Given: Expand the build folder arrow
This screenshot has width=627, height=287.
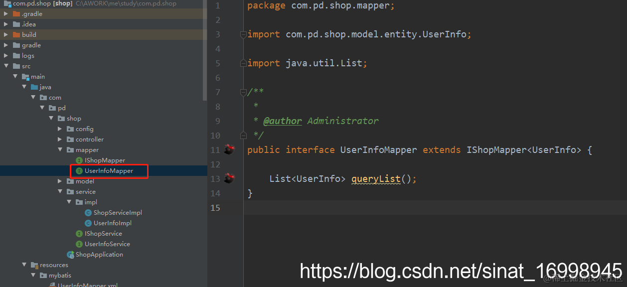Looking at the screenshot, I should point(6,35).
